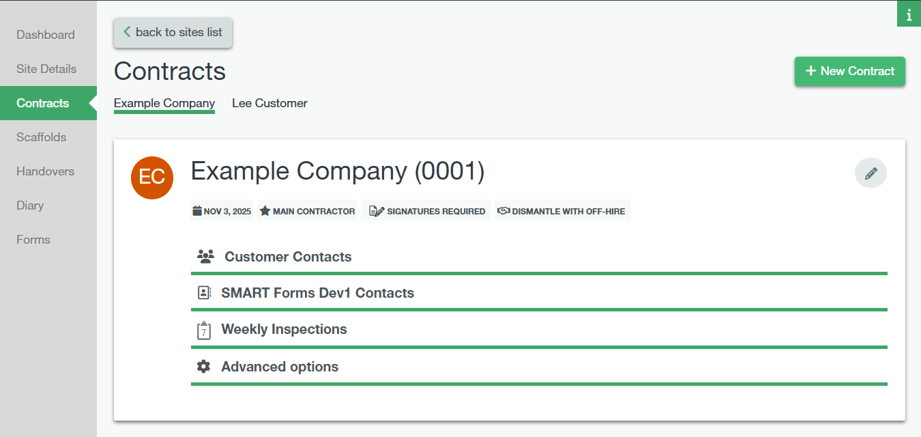The height and width of the screenshot is (437, 921).
Task: Go back to sites list
Action: tap(173, 32)
